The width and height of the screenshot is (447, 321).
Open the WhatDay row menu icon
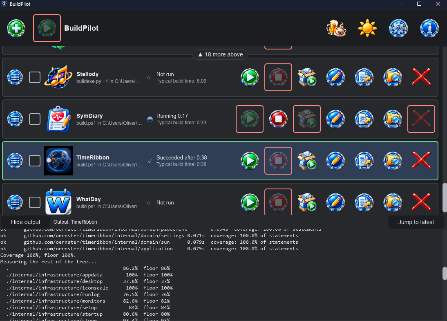(15, 202)
